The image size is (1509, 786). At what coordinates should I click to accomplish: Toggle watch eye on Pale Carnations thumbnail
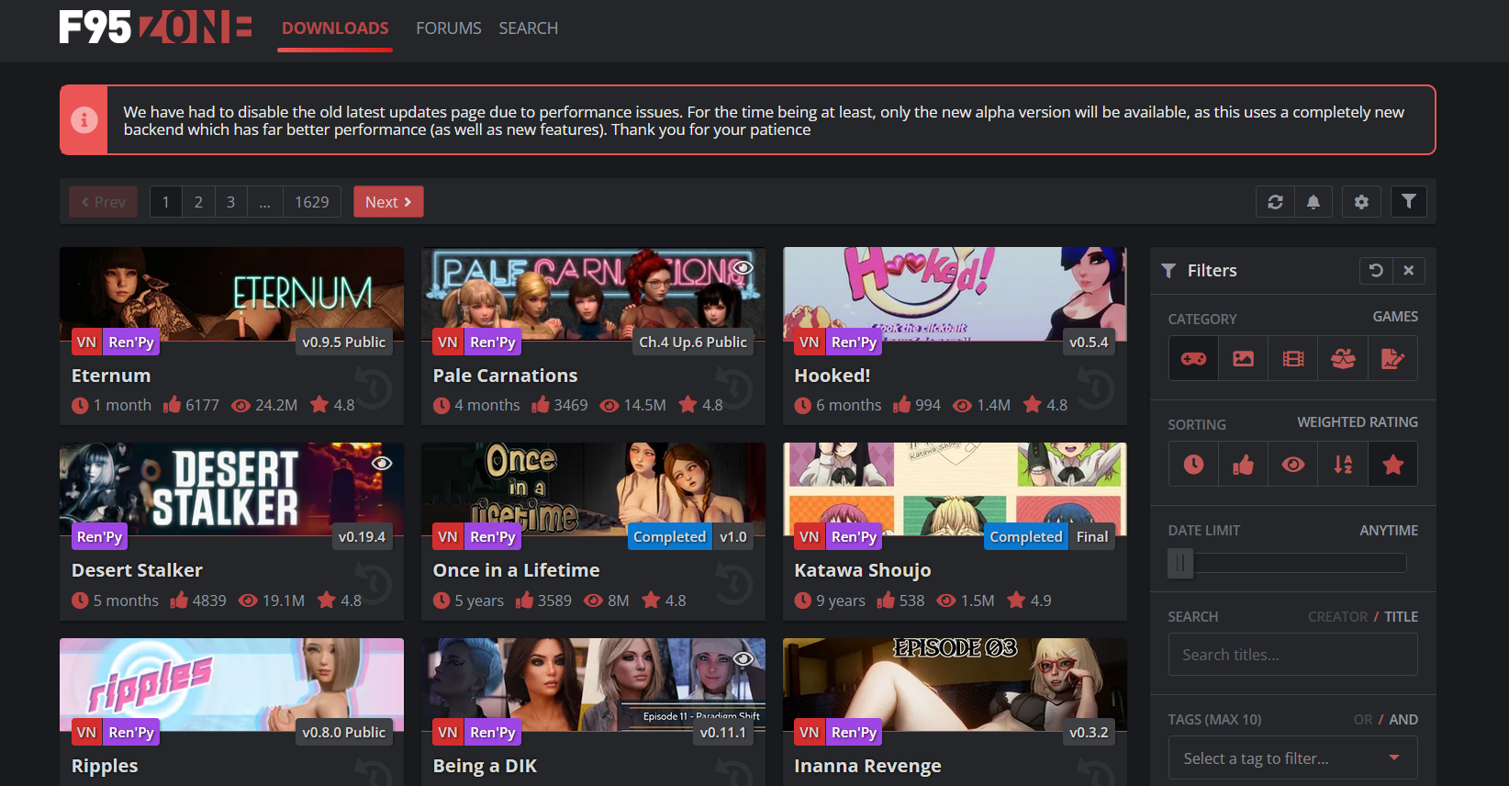coord(743,267)
